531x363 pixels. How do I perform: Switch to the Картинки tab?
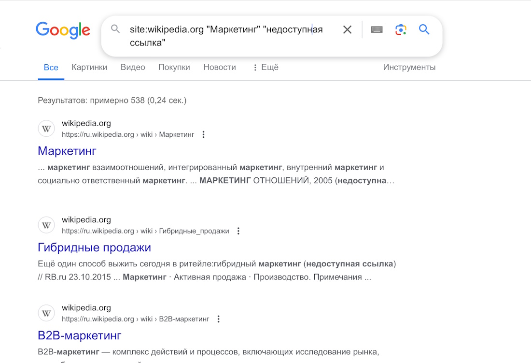click(x=89, y=67)
